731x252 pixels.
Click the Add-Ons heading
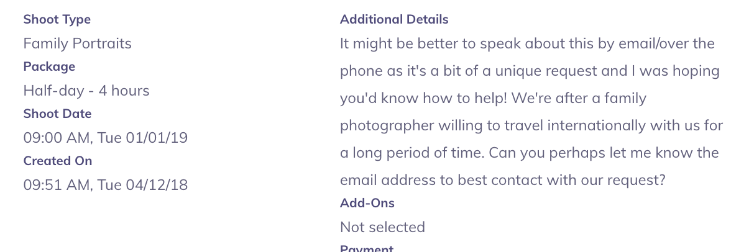click(x=367, y=203)
